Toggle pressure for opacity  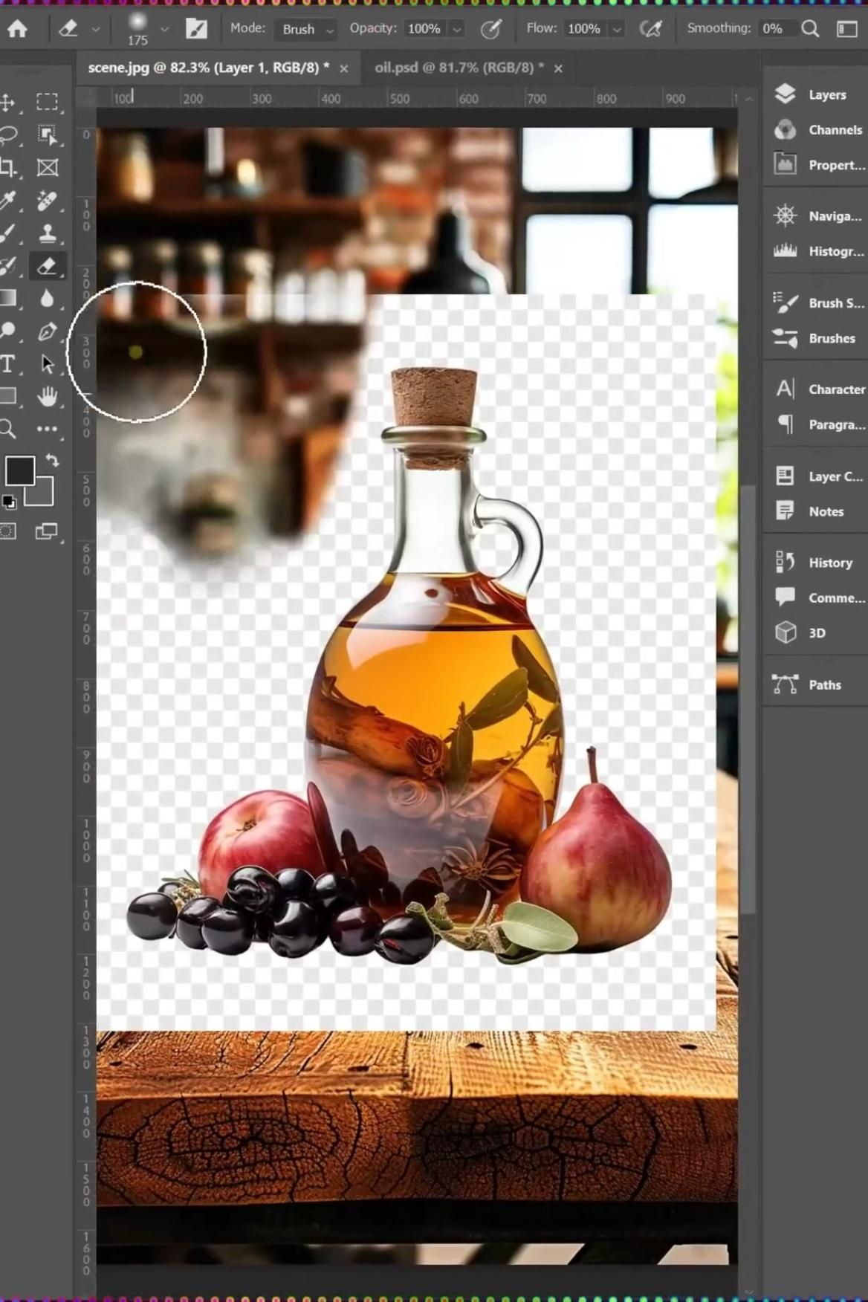tap(490, 29)
